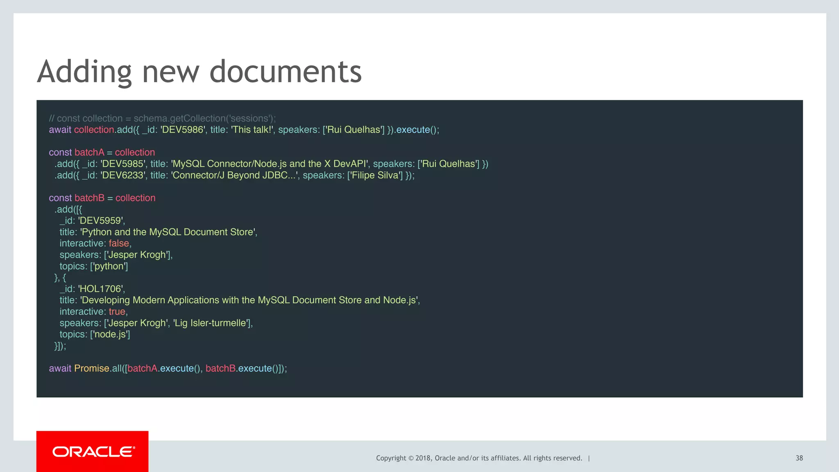The width and height of the screenshot is (839, 472).
Task: Click the 'true' interactive value
Action: 117,312
